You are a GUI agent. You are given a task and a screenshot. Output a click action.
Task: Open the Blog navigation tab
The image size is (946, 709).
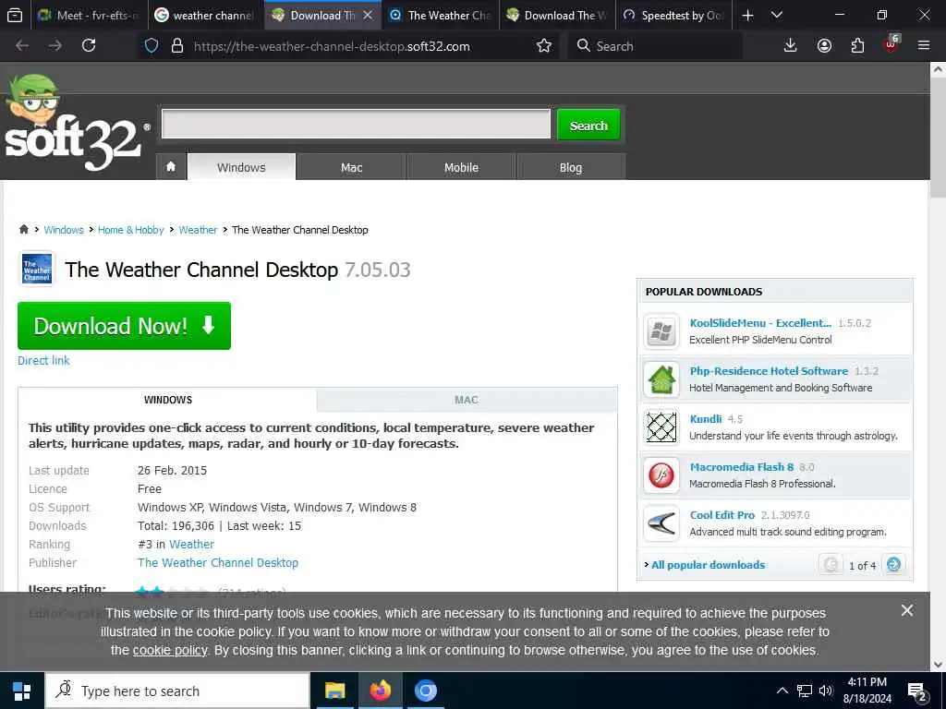point(571,167)
